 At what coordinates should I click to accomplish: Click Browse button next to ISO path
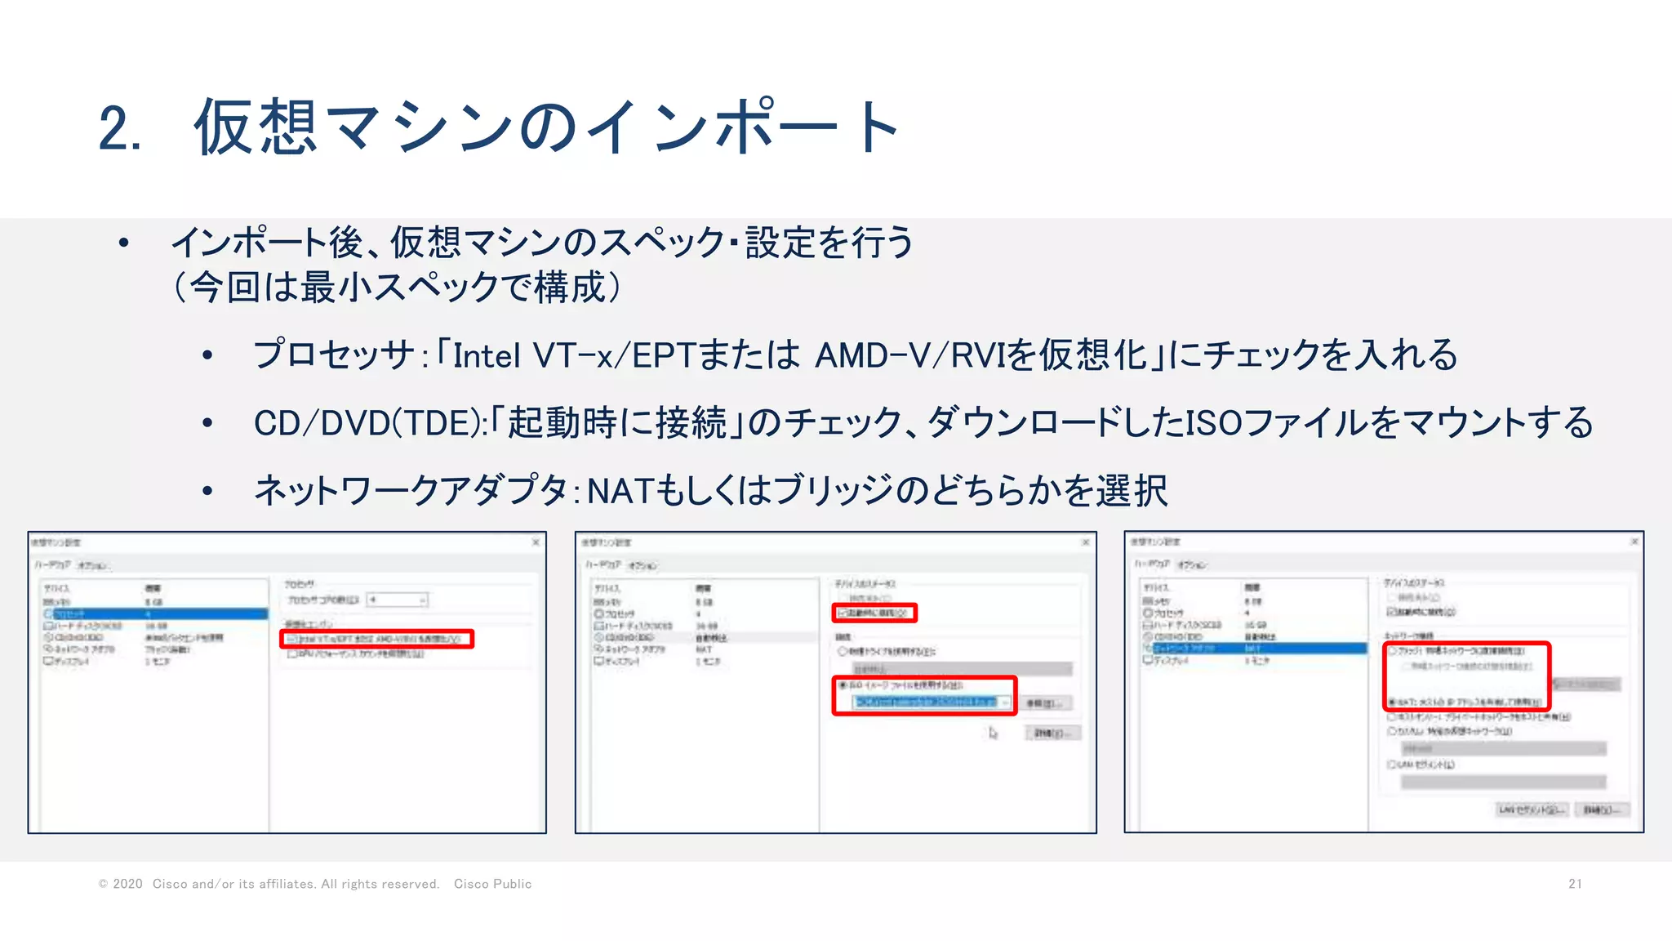[x=1045, y=703]
